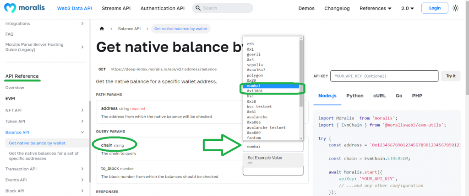Open the Web3 Data API section
The height and width of the screenshot is (196, 469).
tap(75, 8)
